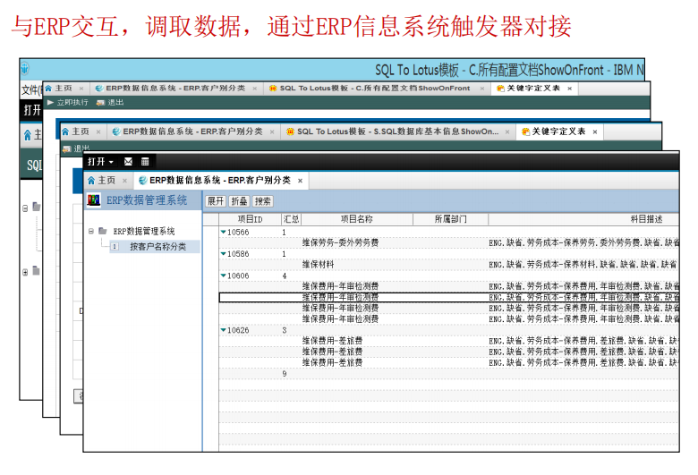Click the home icon on front window 主页 tab
The image size is (698, 475).
(x=91, y=181)
